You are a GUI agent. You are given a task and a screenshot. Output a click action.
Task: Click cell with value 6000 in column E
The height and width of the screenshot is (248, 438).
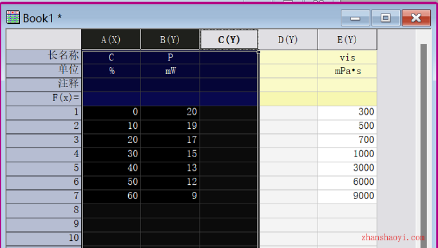coord(347,183)
